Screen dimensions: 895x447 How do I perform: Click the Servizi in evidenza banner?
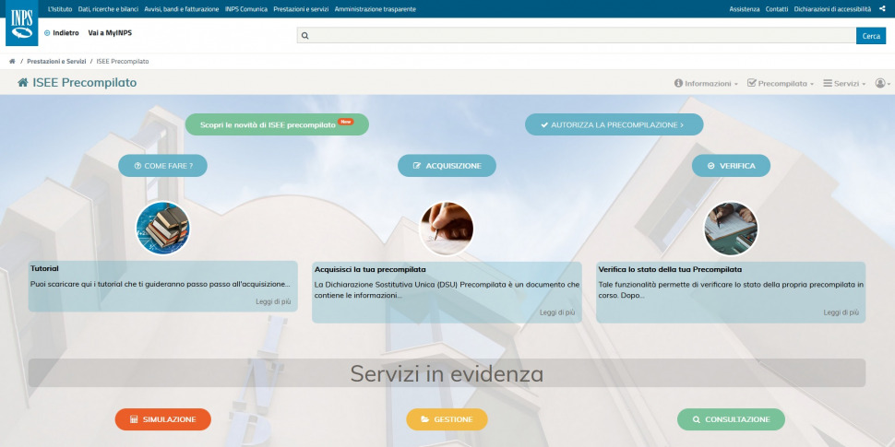coord(447,373)
